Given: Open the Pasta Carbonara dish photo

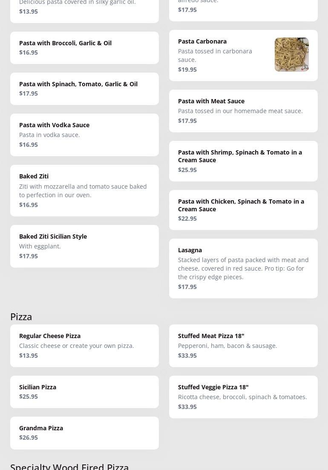Looking at the screenshot, I should coord(291,55).
